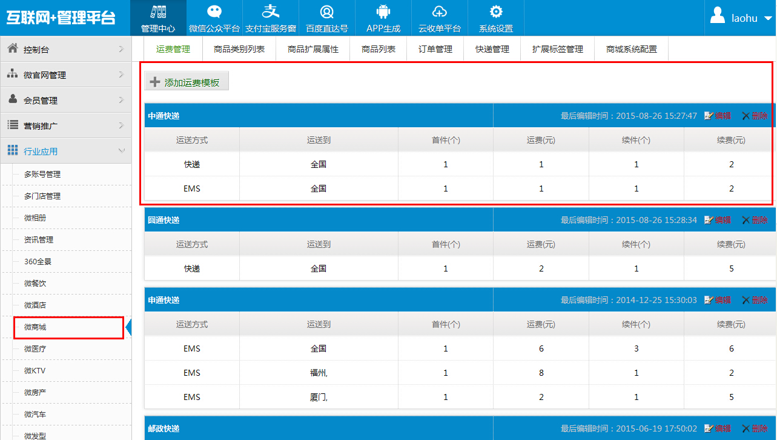Open the 百度直达号 icon
The image size is (777, 440).
327,12
